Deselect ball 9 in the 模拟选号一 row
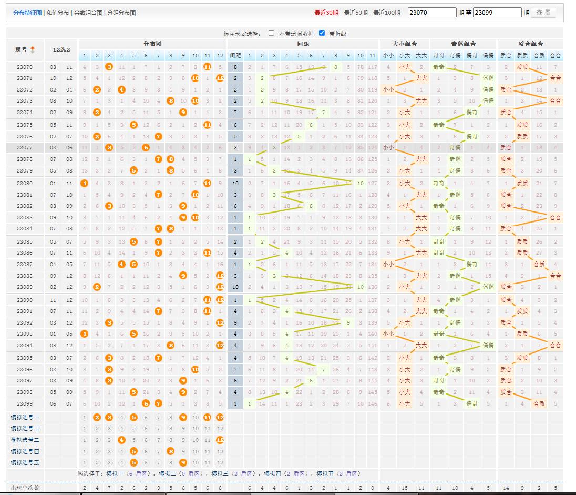This screenshot has height=495, width=576. [183, 417]
